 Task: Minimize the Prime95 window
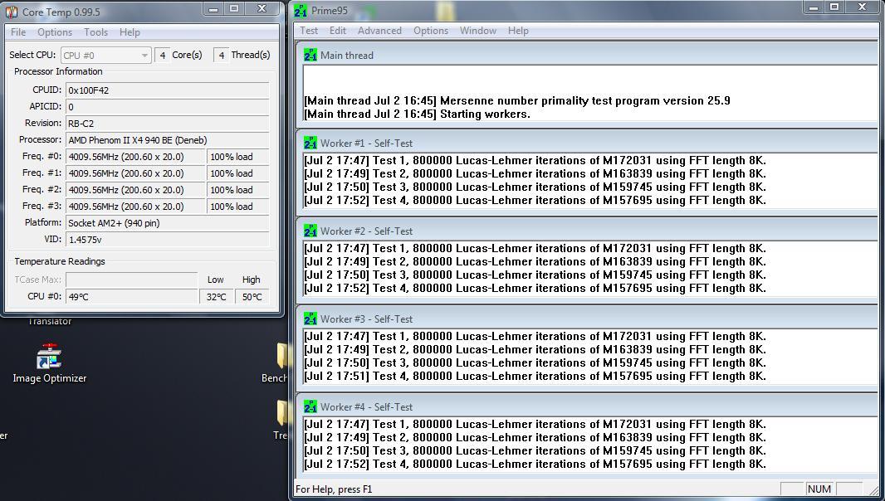814,7
